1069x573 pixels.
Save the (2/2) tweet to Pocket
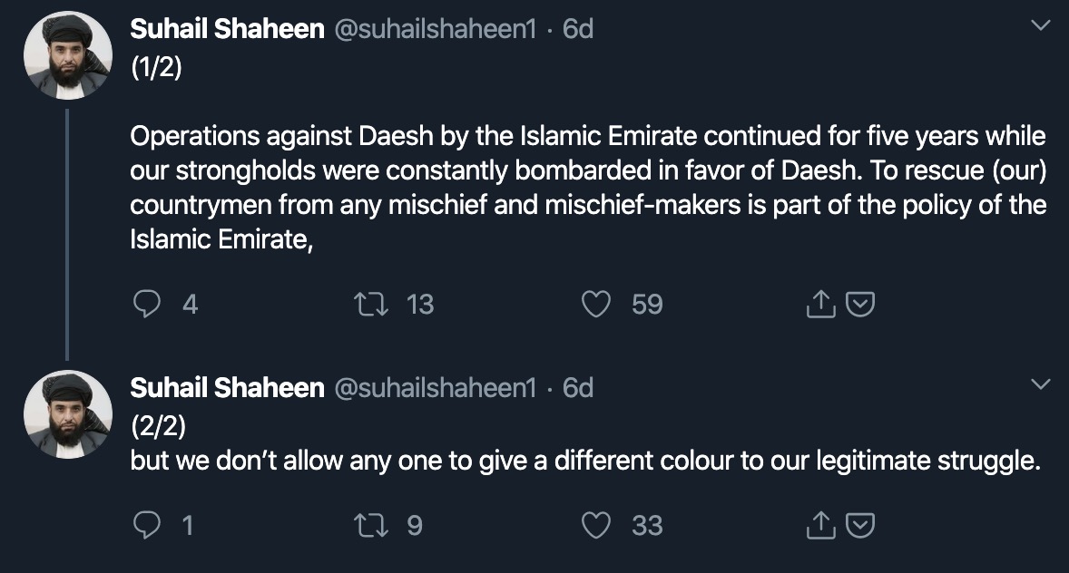coord(859,525)
